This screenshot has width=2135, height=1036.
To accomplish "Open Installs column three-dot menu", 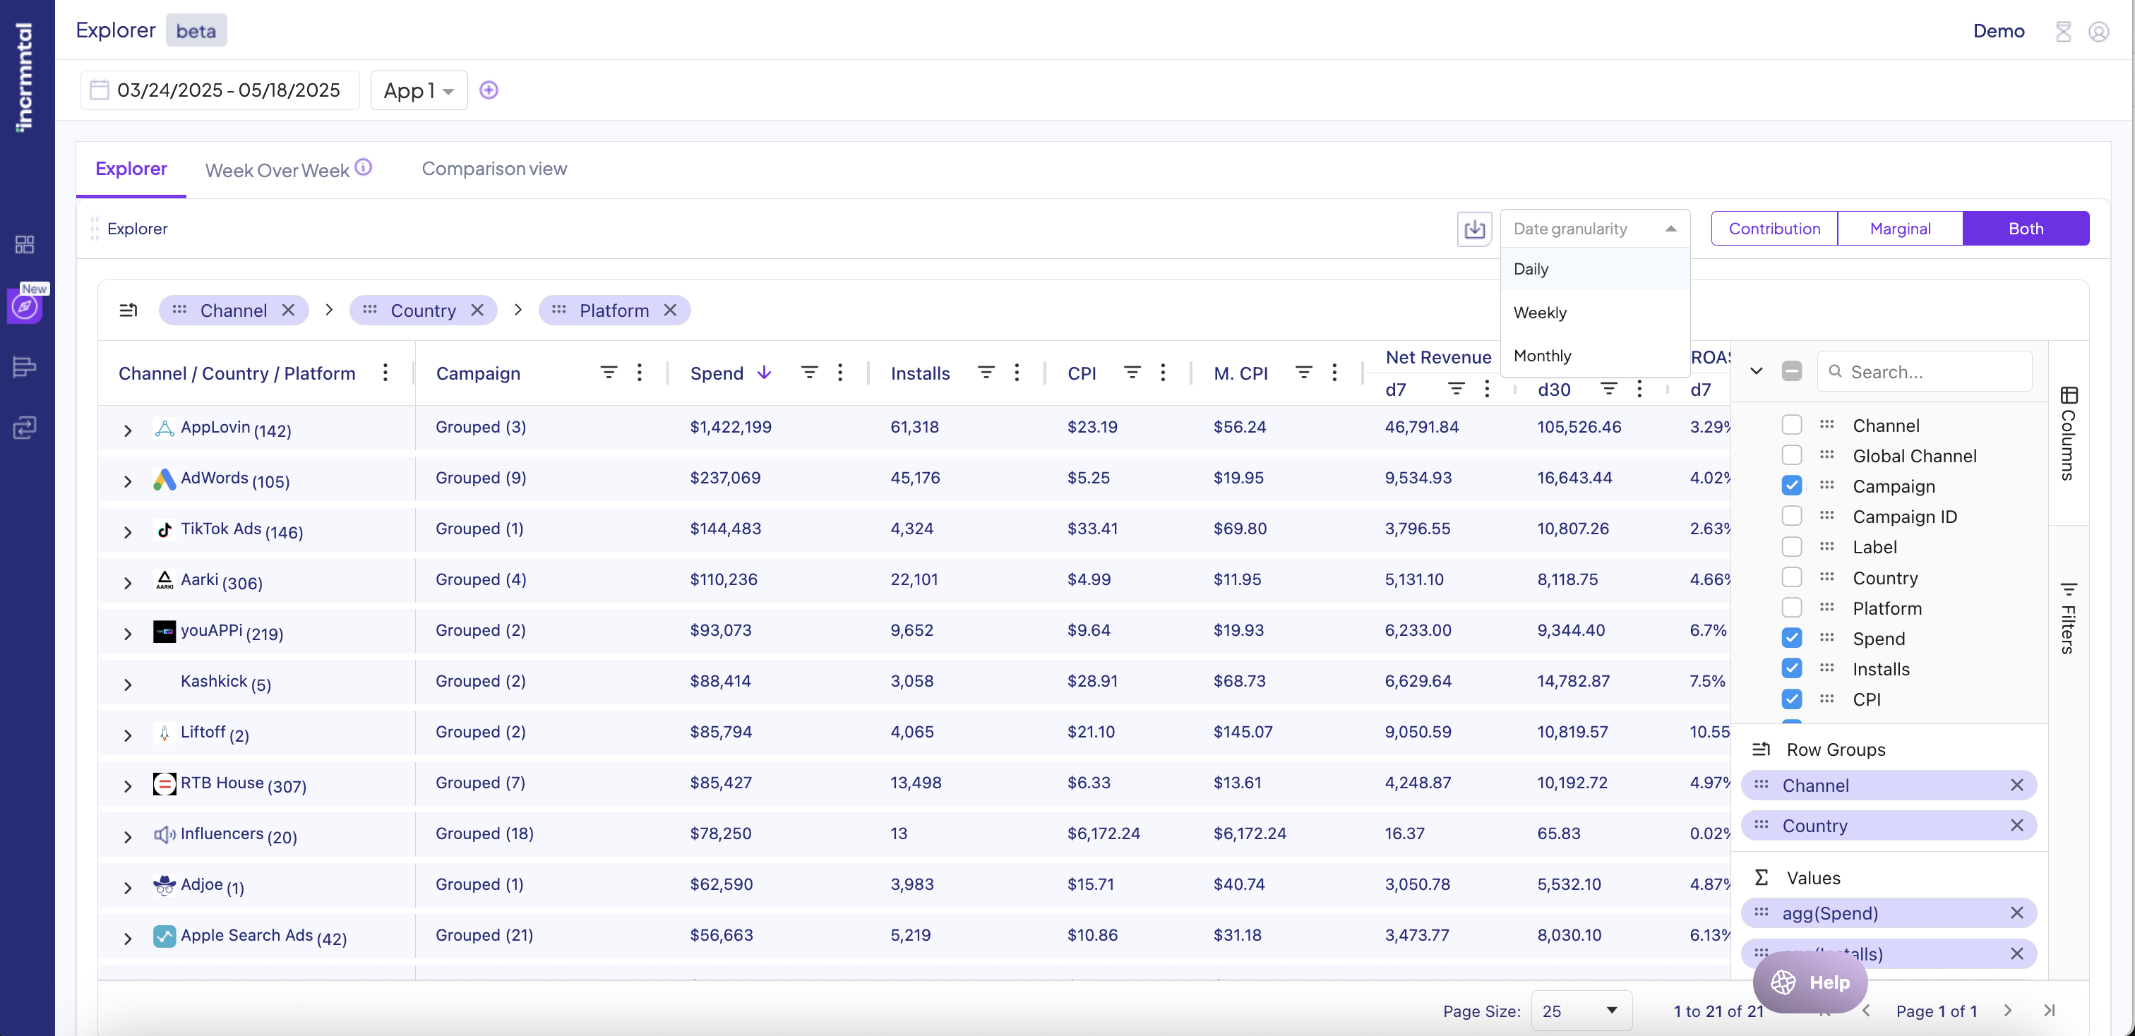I will (1016, 373).
